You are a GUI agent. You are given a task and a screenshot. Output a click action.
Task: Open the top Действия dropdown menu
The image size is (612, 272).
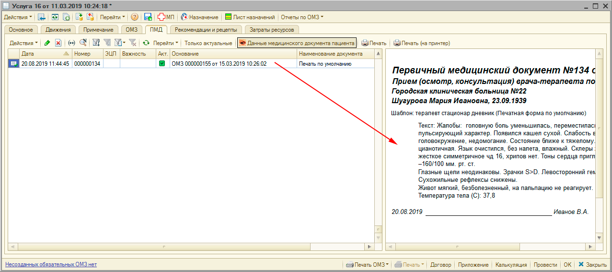click(x=16, y=17)
